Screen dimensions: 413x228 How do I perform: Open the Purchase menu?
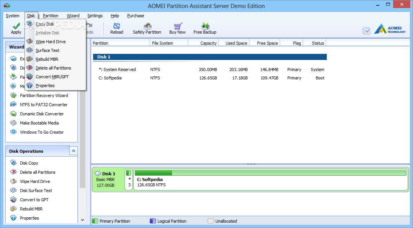pos(136,16)
